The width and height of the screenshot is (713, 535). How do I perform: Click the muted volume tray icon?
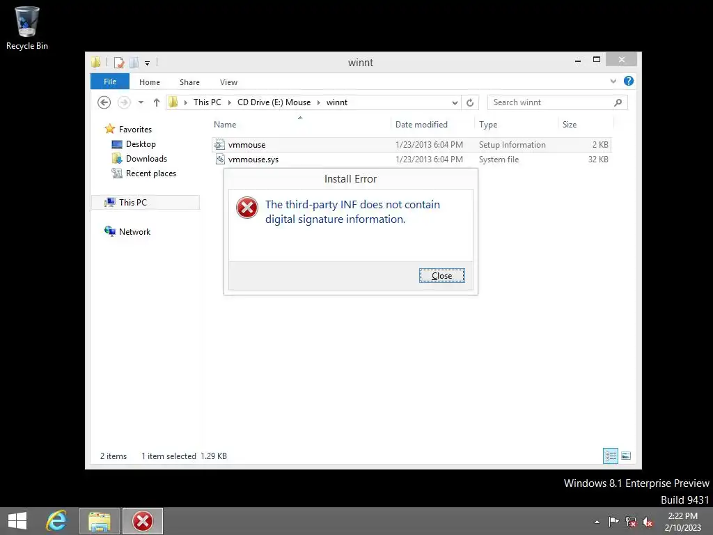(x=647, y=522)
